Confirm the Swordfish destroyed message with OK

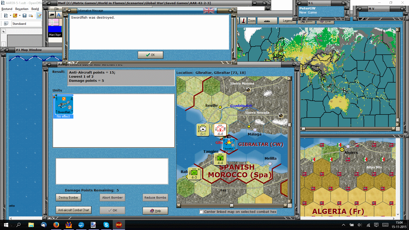[x=150, y=55]
